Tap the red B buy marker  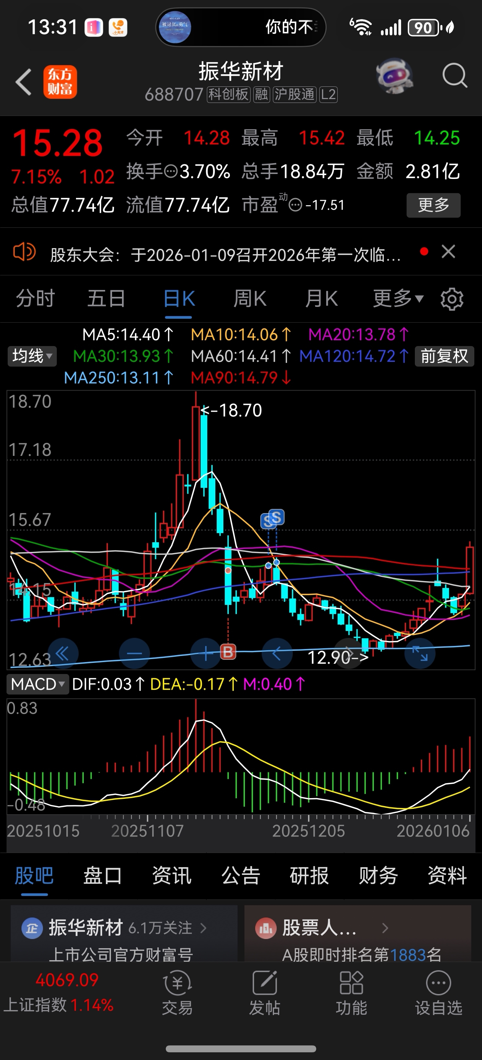[x=228, y=652]
